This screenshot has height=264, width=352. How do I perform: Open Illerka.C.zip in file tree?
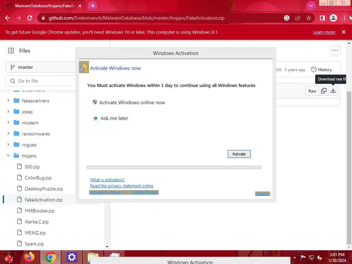point(36,222)
